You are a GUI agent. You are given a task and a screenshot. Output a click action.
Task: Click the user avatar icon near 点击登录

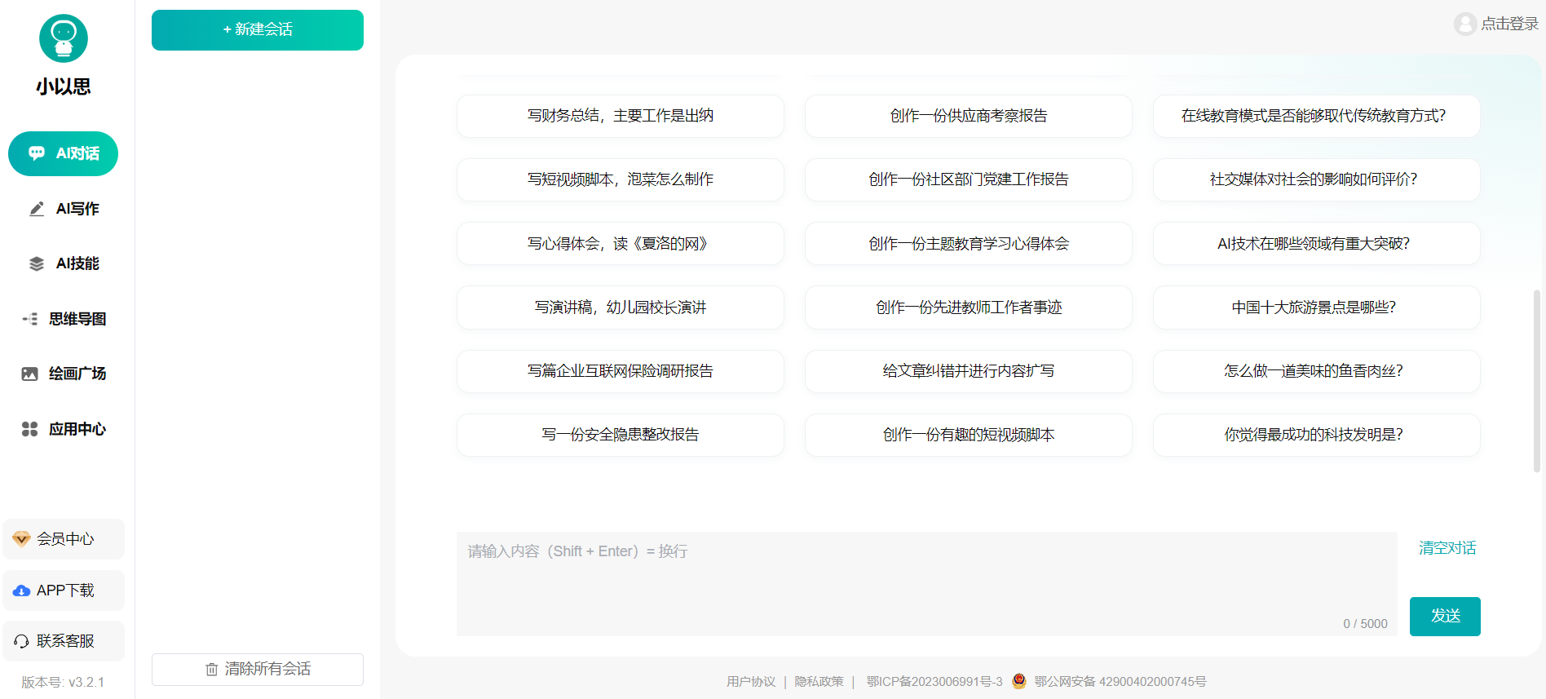[x=1465, y=24]
